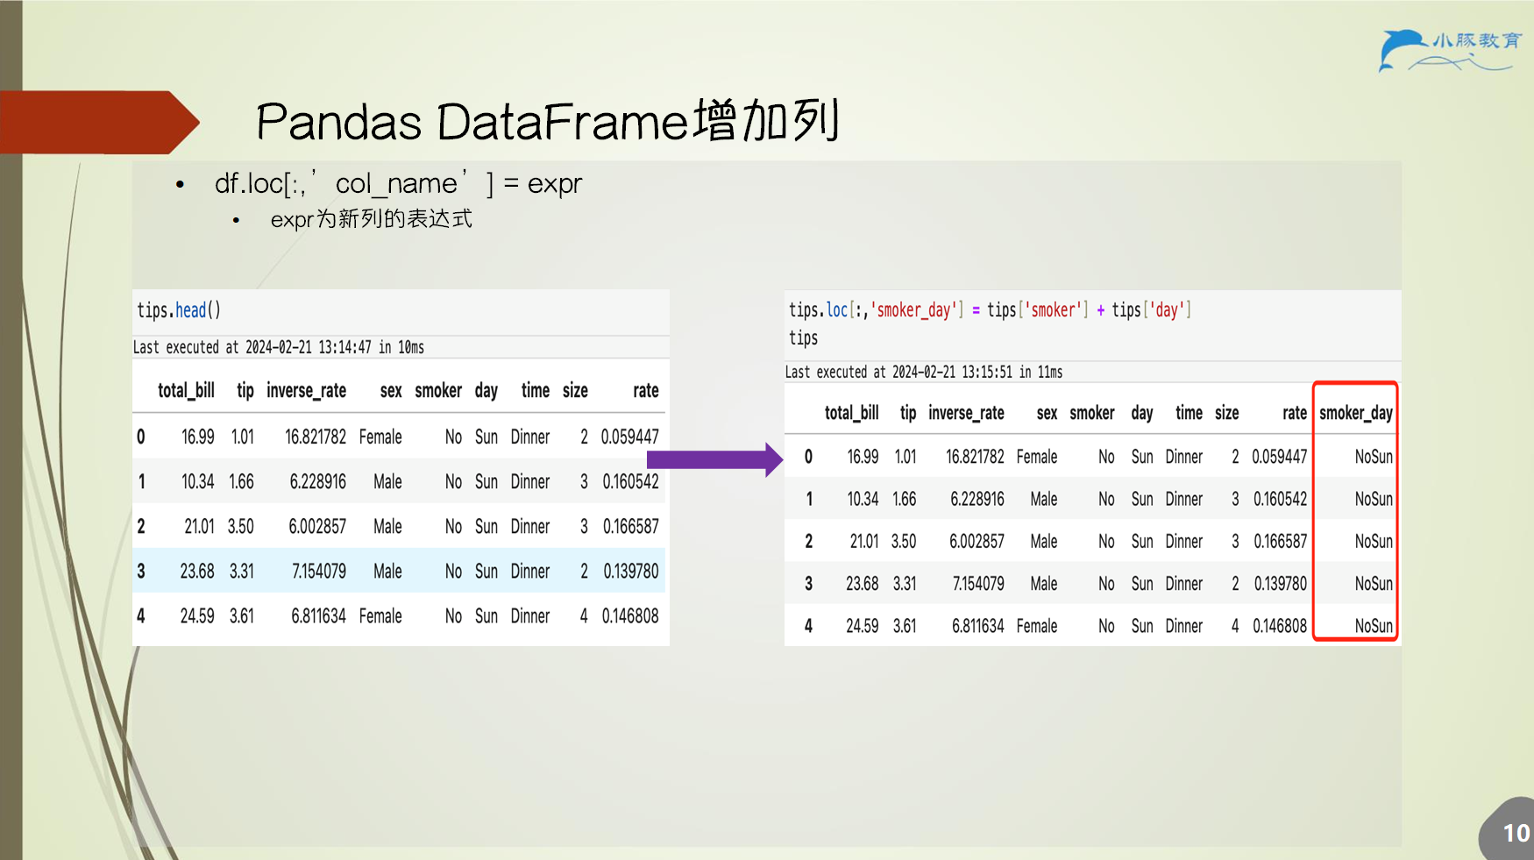Click 'size' header in left table
1534x860 pixels.
(575, 390)
